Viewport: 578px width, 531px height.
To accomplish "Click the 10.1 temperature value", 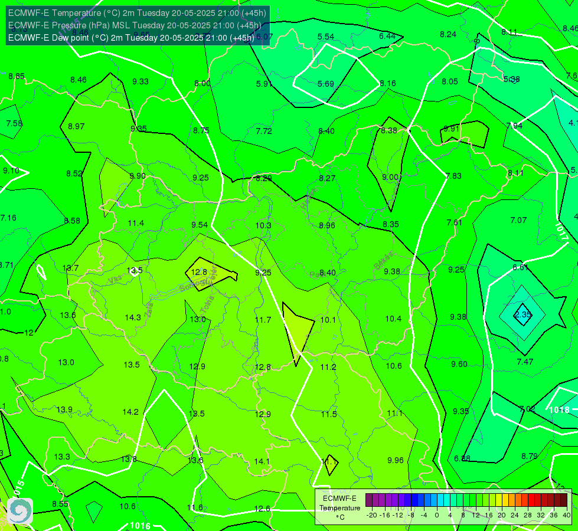I will pos(328,320).
